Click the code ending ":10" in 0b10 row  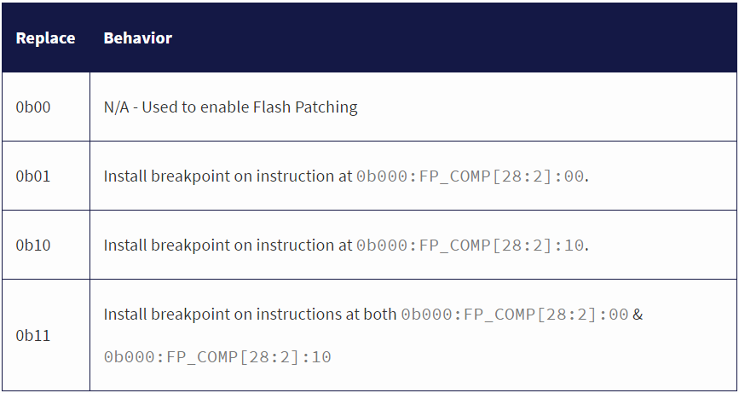[x=471, y=246]
